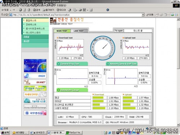Switch to the 비씨파크 taskbar window
Viewport: 180px width, 135px height.
(39, 132)
